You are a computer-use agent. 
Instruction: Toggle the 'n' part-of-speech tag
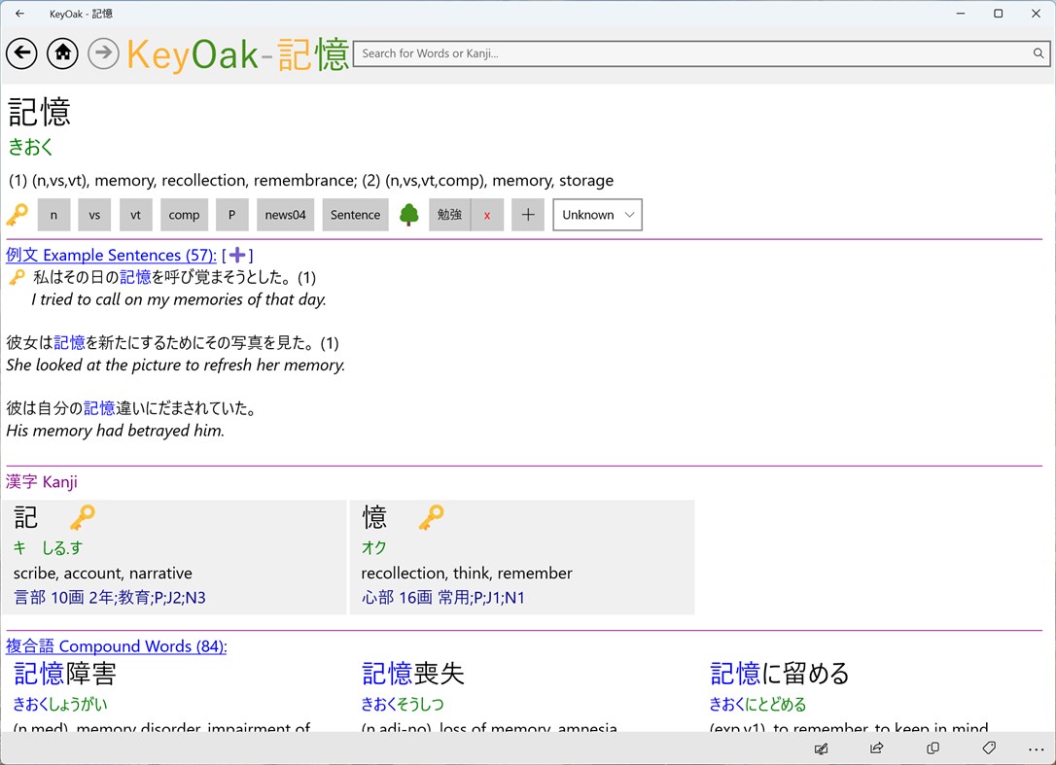coord(53,214)
